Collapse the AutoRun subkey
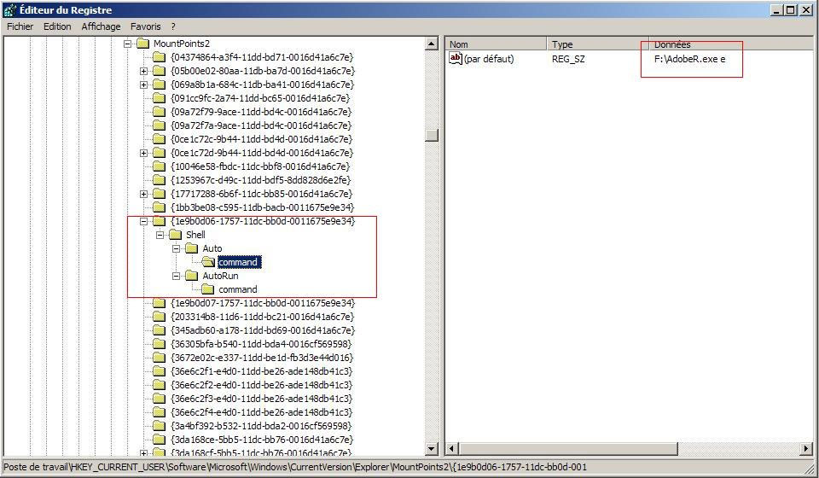The height and width of the screenshot is (478, 819). [x=176, y=276]
